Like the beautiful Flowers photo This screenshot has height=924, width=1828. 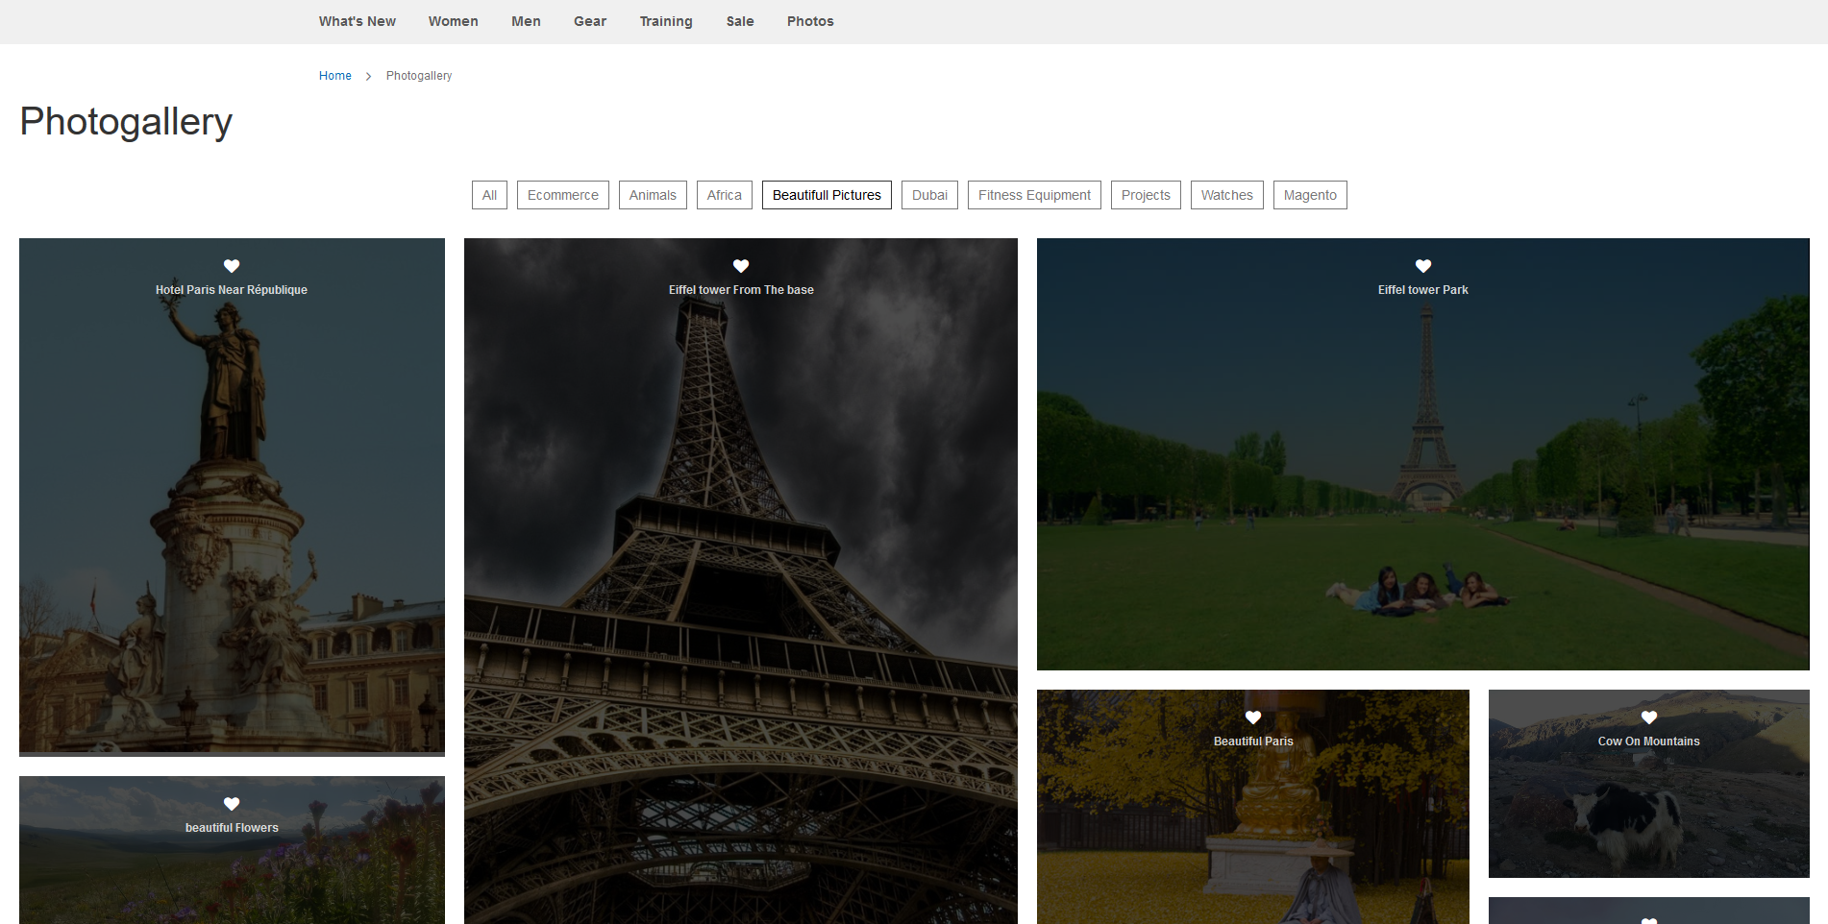232,804
